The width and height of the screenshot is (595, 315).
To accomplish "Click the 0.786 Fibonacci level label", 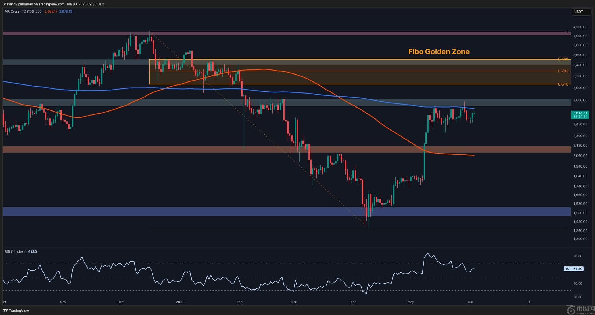I will click(x=563, y=59).
